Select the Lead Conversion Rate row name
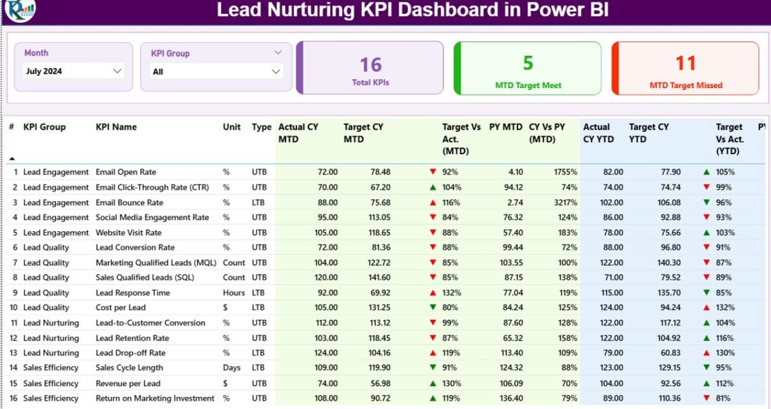This screenshot has height=409, width=771. (x=135, y=247)
